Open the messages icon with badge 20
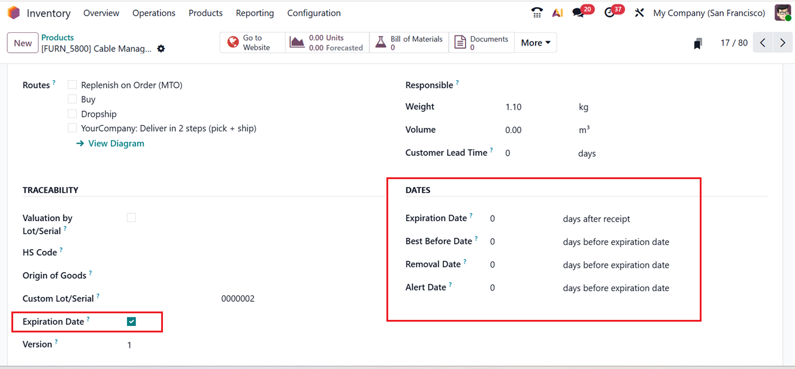Screen dimensions: 795x369 point(578,13)
